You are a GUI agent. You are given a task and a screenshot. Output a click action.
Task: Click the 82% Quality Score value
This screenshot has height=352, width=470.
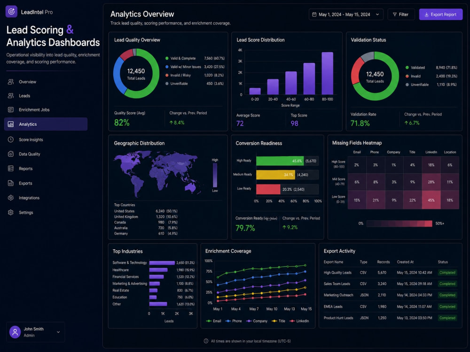(122, 122)
